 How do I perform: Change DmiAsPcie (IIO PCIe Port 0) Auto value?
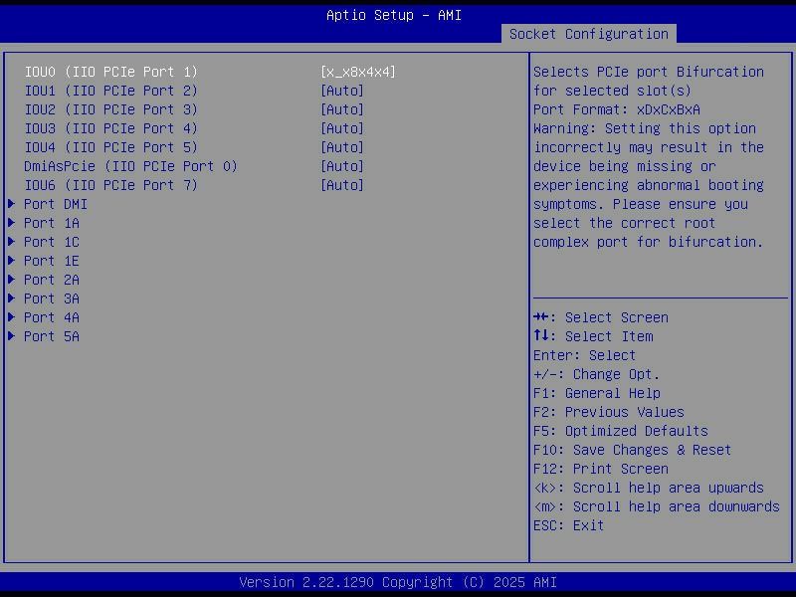[x=342, y=166]
